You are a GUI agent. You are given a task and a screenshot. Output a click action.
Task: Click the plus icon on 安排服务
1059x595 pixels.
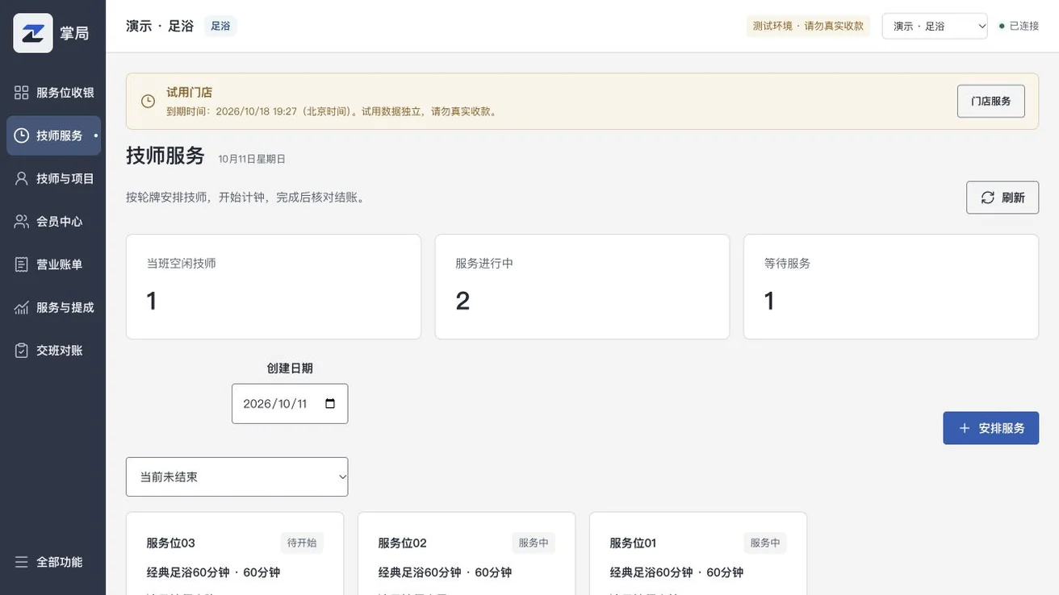pyautogui.click(x=965, y=428)
